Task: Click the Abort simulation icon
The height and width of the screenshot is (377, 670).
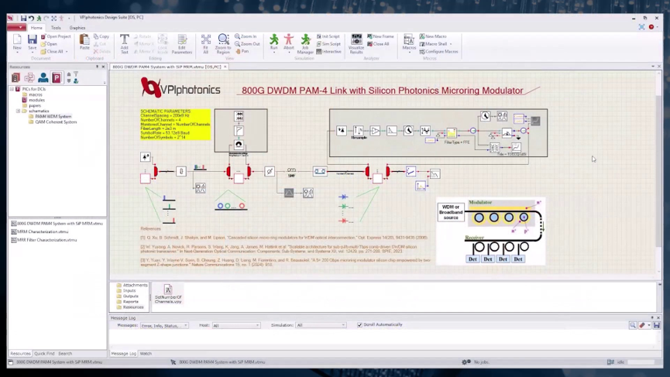Action: click(288, 42)
